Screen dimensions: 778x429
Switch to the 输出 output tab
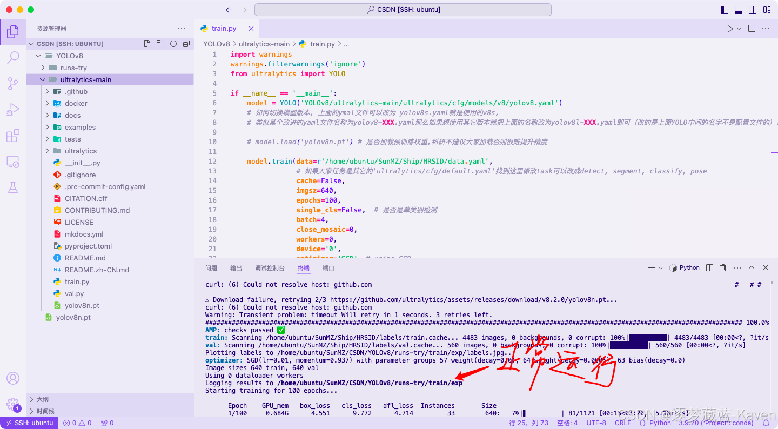click(236, 268)
